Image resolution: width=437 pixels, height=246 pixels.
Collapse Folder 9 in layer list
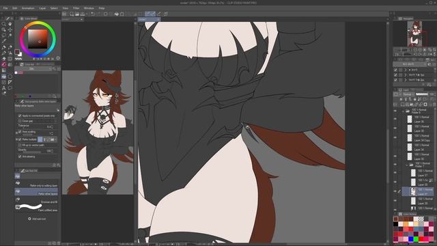click(403, 111)
